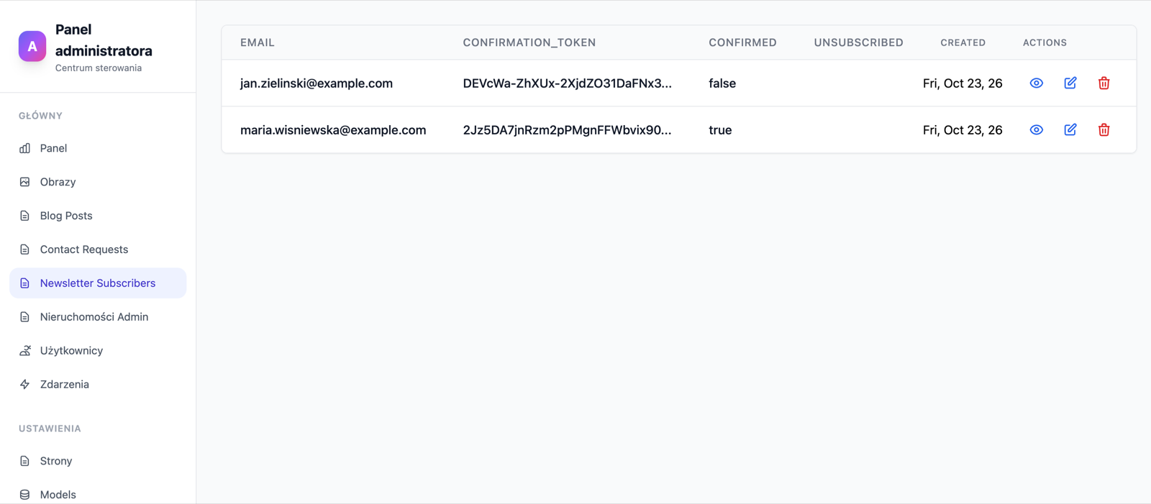Click the Panel chart icon in sidebar
The height and width of the screenshot is (504, 1151).
pos(25,148)
